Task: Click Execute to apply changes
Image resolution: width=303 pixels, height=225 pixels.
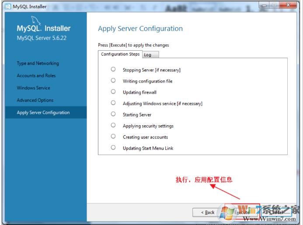Action: pos(242,212)
